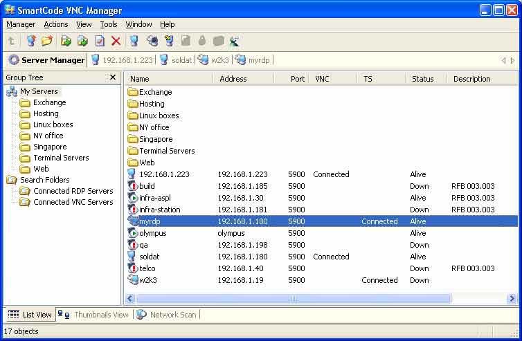Screen dimensions: 522x341
Task: Click the alert icon beside telco
Action: tap(133, 268)
